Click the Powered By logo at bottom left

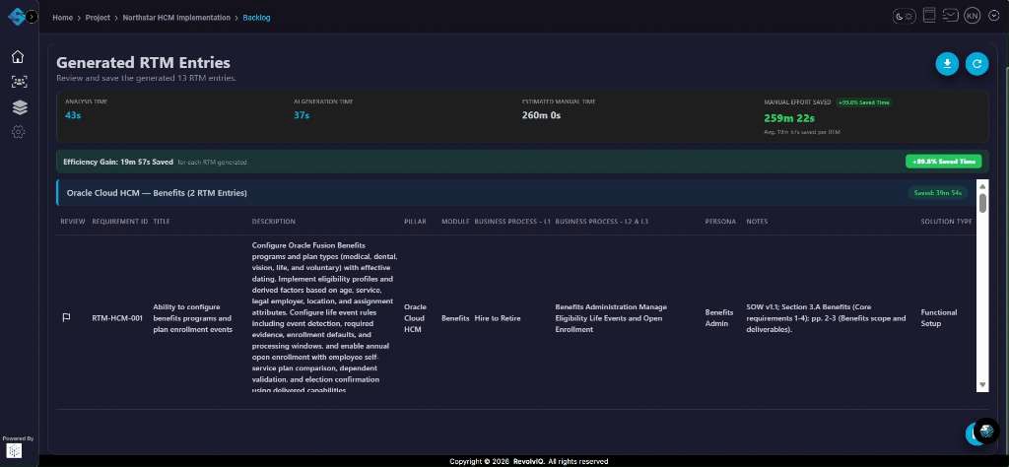pos(14,450)
